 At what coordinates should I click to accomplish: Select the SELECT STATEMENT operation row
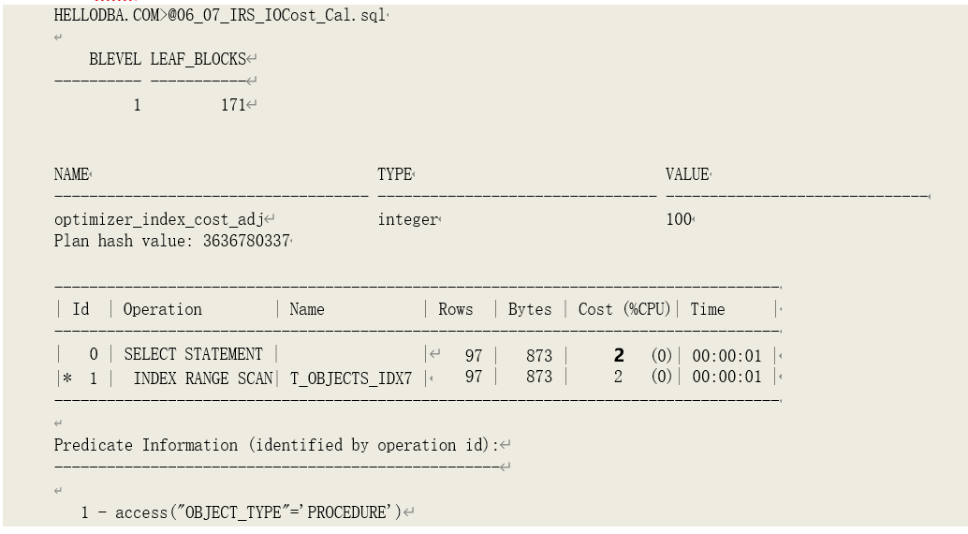(193, 355)
